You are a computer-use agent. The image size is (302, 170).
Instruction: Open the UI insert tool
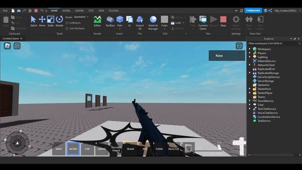(x=129, y=21)
